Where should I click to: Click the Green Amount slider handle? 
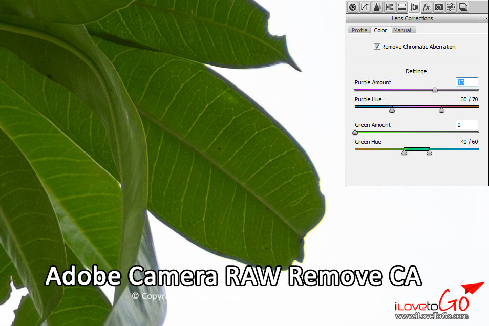click(x=355, y=132)
